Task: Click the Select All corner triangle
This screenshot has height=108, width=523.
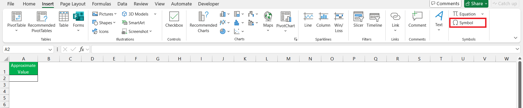Action: (x=6, y=59)
